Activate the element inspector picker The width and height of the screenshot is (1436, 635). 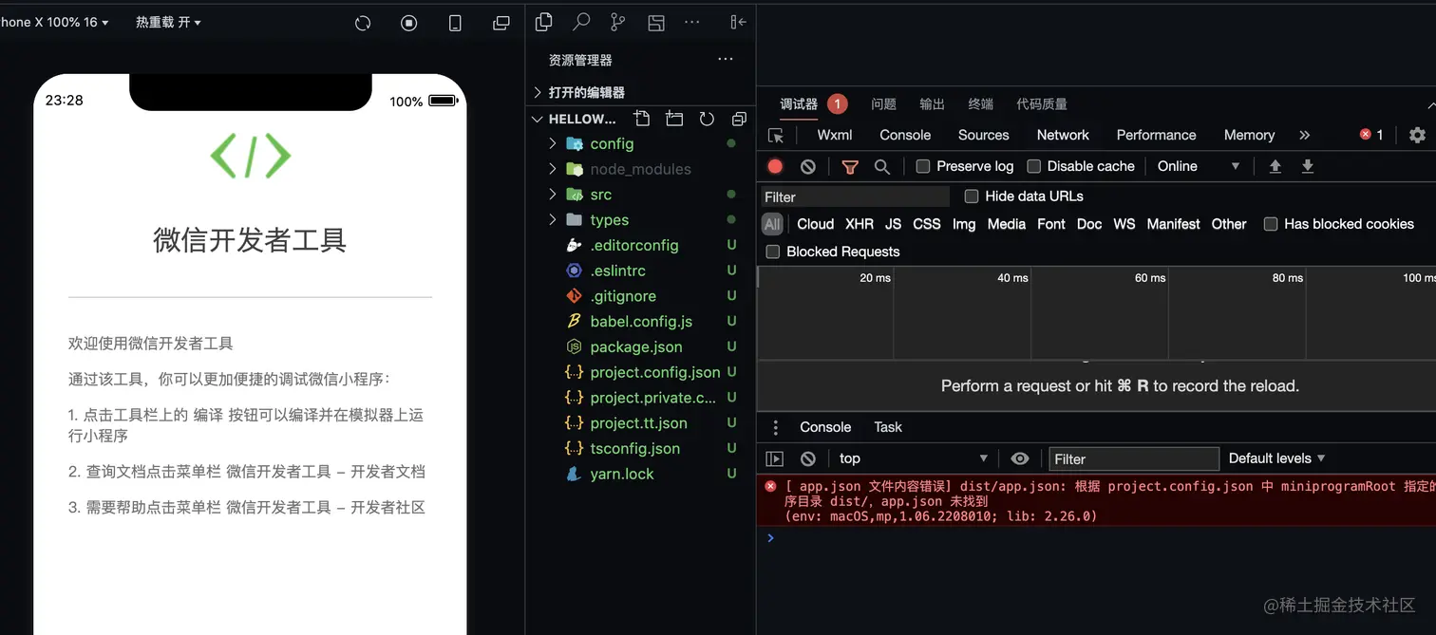point(776,135)
